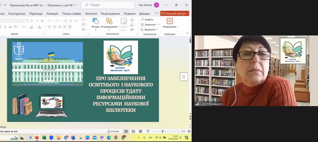Clear all text formatting
This screenshot has height=142, width=318.
point(42,20)
